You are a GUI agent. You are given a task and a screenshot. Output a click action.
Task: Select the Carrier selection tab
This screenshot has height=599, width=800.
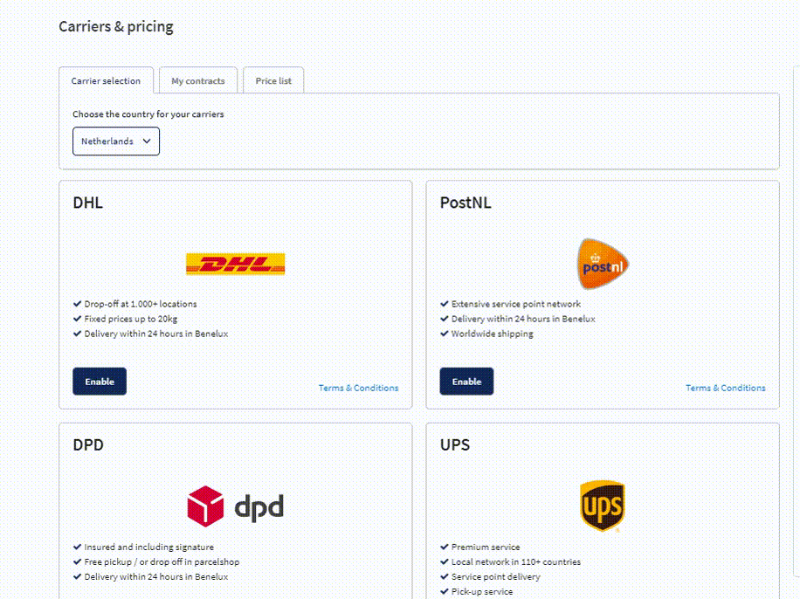pos(106,80)
